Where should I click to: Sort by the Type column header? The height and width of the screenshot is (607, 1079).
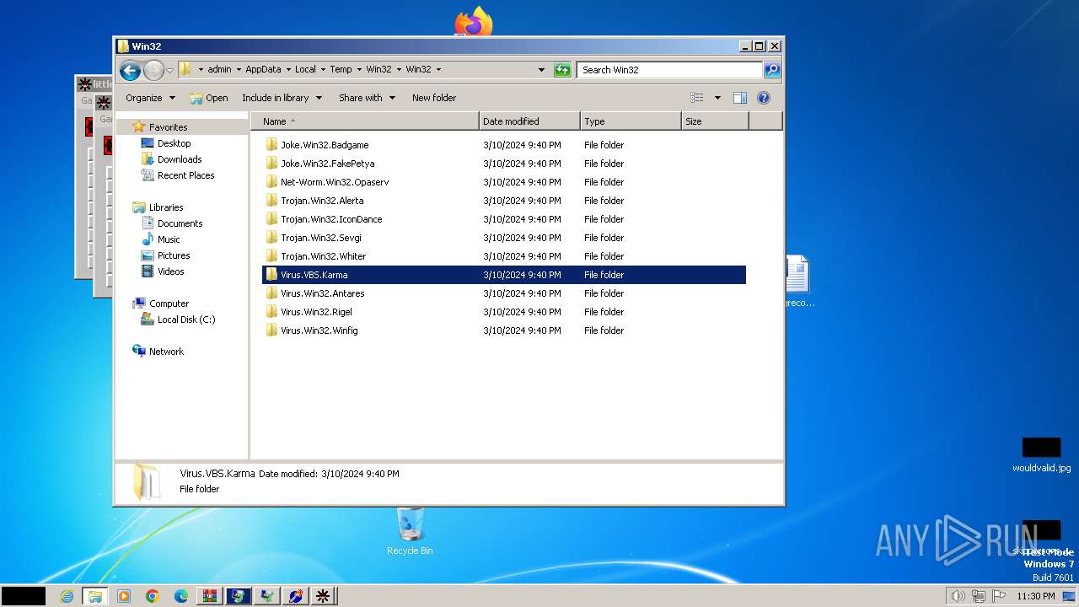pyautogui.click(x=631, y=121)
